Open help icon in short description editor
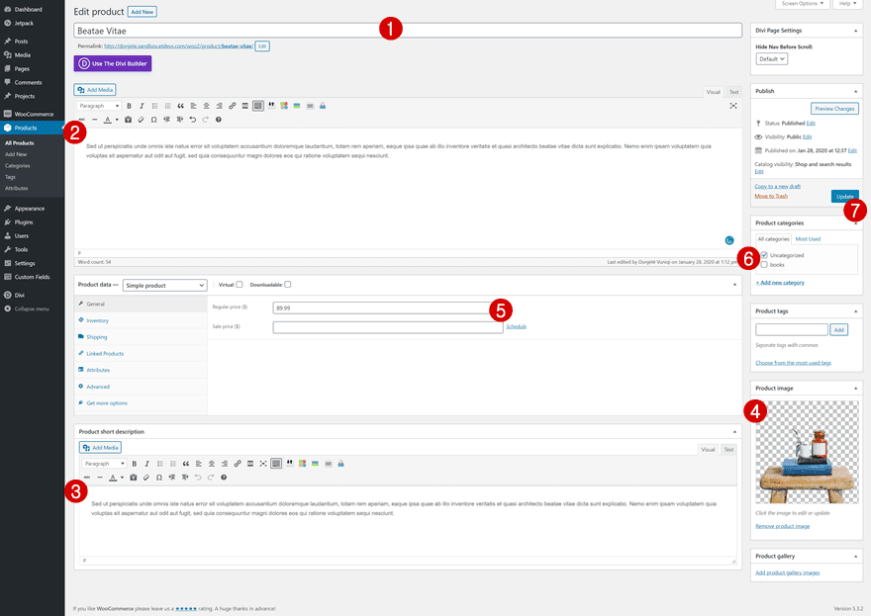Viewport: 871px width, 616px height. tap(224, 478)
